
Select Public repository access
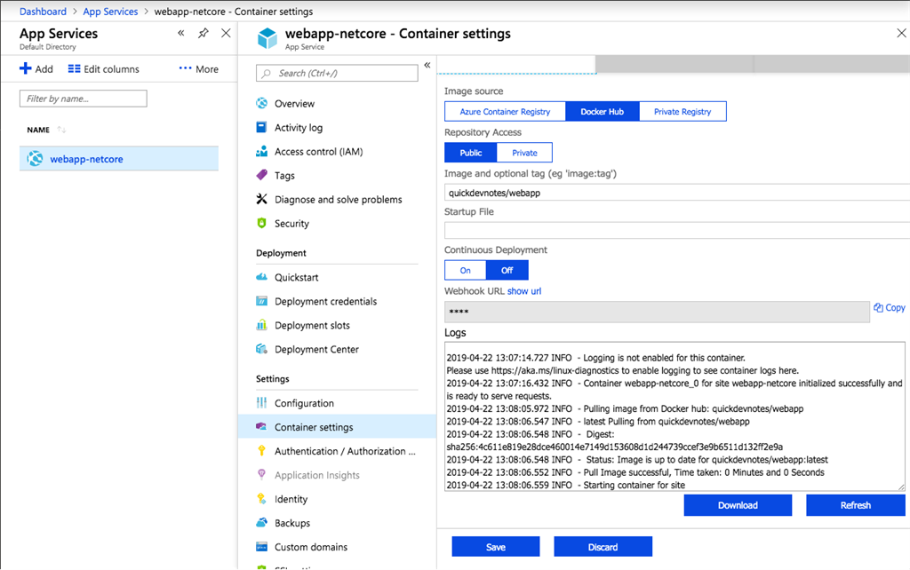tap(470, 152)
